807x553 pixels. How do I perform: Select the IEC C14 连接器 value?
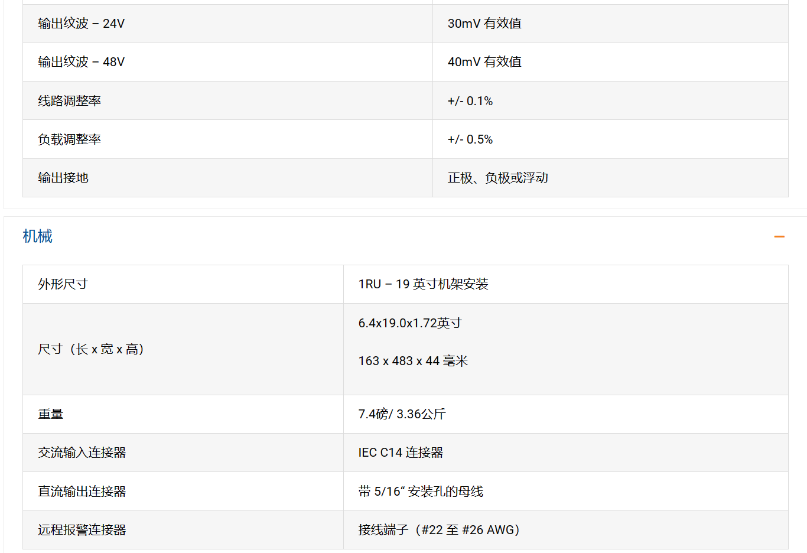(401, 453)
